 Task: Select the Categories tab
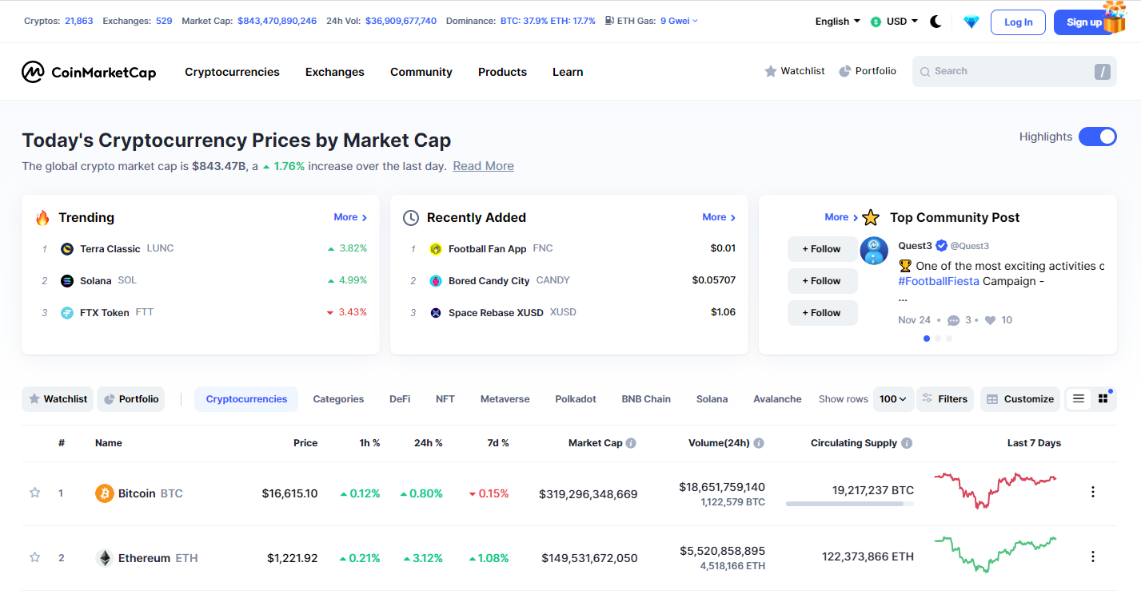click(338, 399)
